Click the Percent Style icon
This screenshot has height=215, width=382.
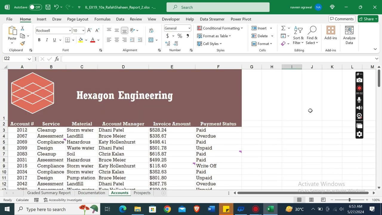[180, 36]
